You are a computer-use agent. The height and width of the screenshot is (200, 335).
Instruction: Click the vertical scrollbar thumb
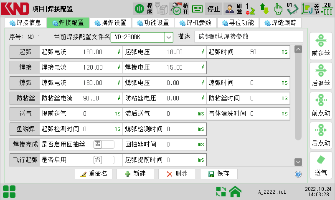[298, 96]
